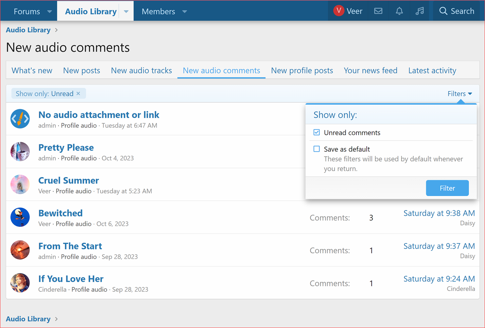Remove the Unread filter with the x
Viewport: 485px width, 328px height.
point(78,94)
